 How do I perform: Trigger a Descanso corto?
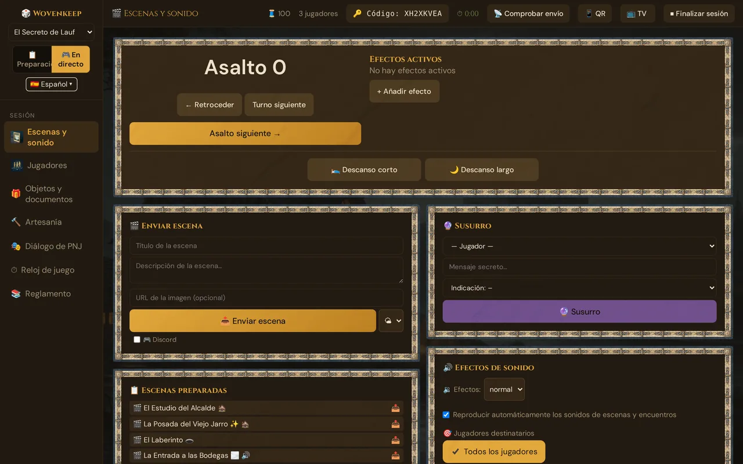point(364,170)
